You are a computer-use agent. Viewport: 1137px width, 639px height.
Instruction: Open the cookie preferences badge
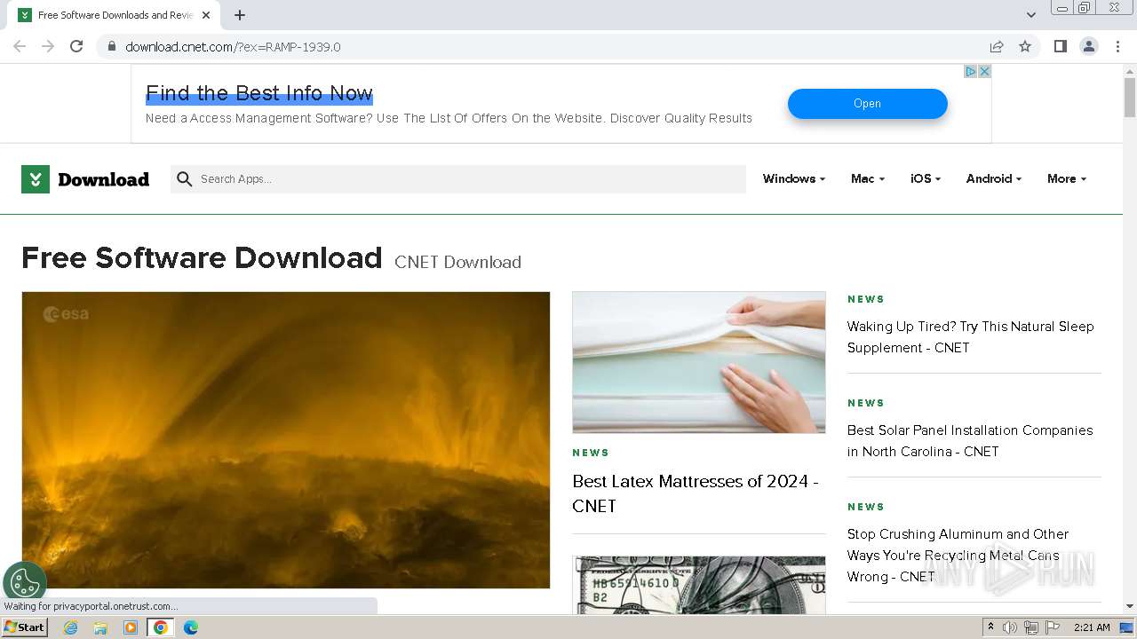pyautogui.click(x=25, y=583)
